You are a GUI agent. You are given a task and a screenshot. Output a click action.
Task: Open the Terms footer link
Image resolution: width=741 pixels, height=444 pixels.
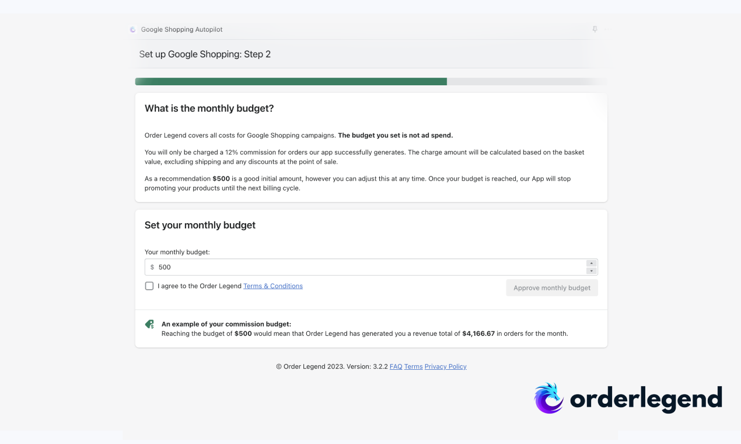tap(414, 367)
